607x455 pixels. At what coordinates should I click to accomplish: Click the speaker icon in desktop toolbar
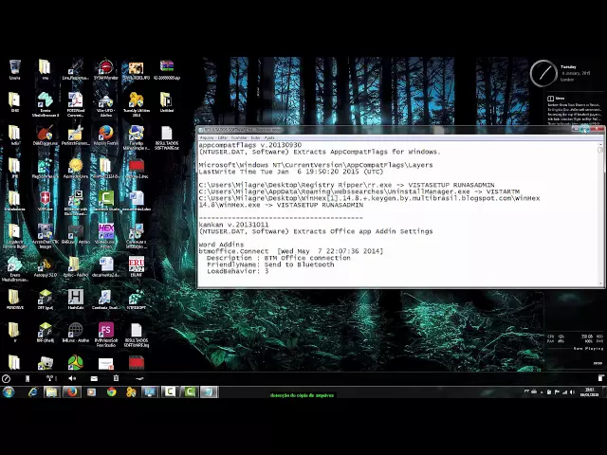pyautogui.click(x=72, y=378)
